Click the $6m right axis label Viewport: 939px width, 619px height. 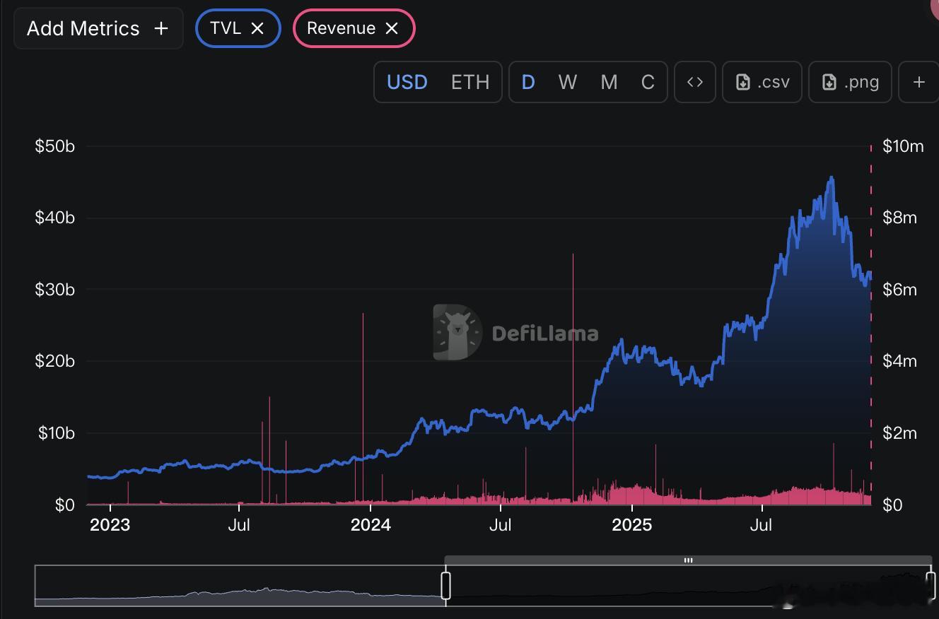point(899,290)
